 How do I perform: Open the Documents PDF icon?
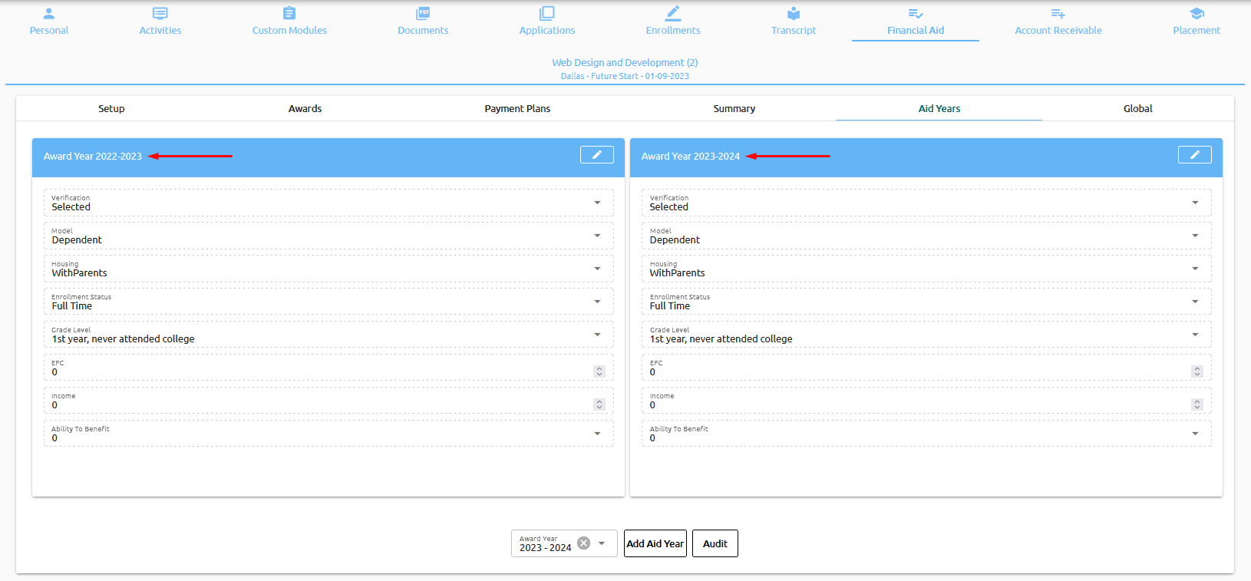423,14
